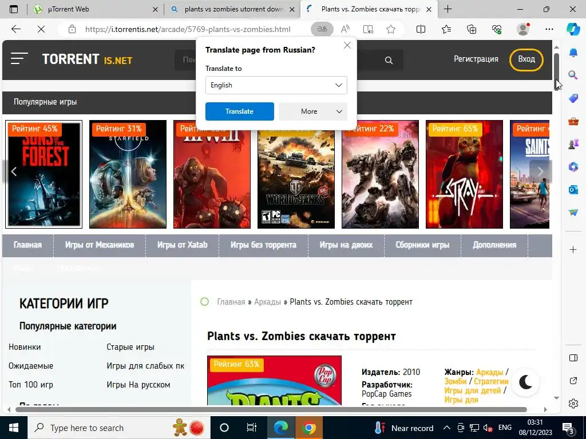The height and width of the screenshot is (439, 586).
Task: Open the Старые игры category link
Action: point(130,347)
